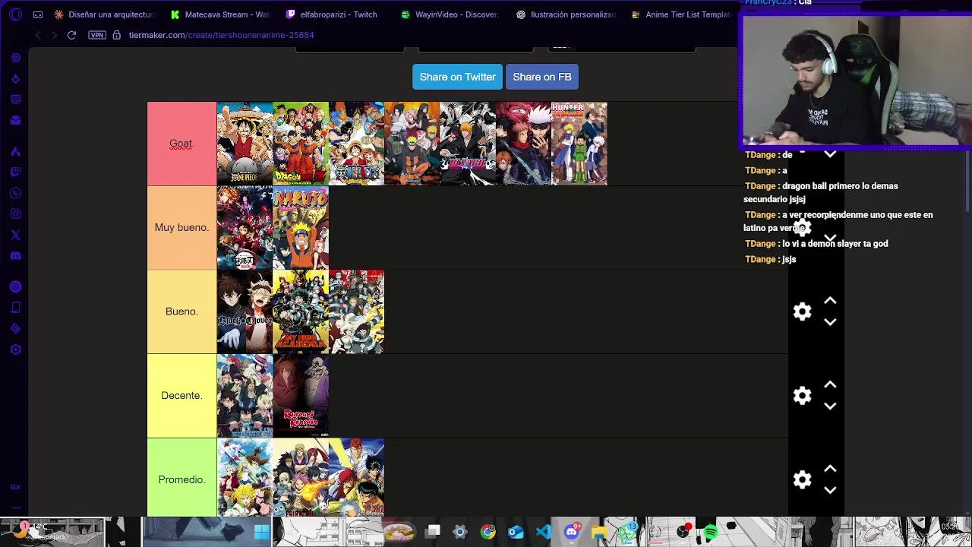Viewport: 972px width, 547px height.
Task: Open the Player icon in the sidebar
Action: coord(15,287)
